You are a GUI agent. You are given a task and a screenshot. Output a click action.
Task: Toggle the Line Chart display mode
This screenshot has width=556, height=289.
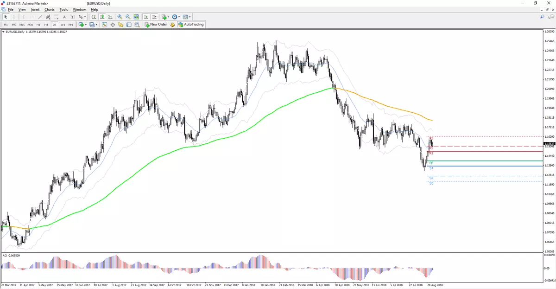(x=110, y=17)
